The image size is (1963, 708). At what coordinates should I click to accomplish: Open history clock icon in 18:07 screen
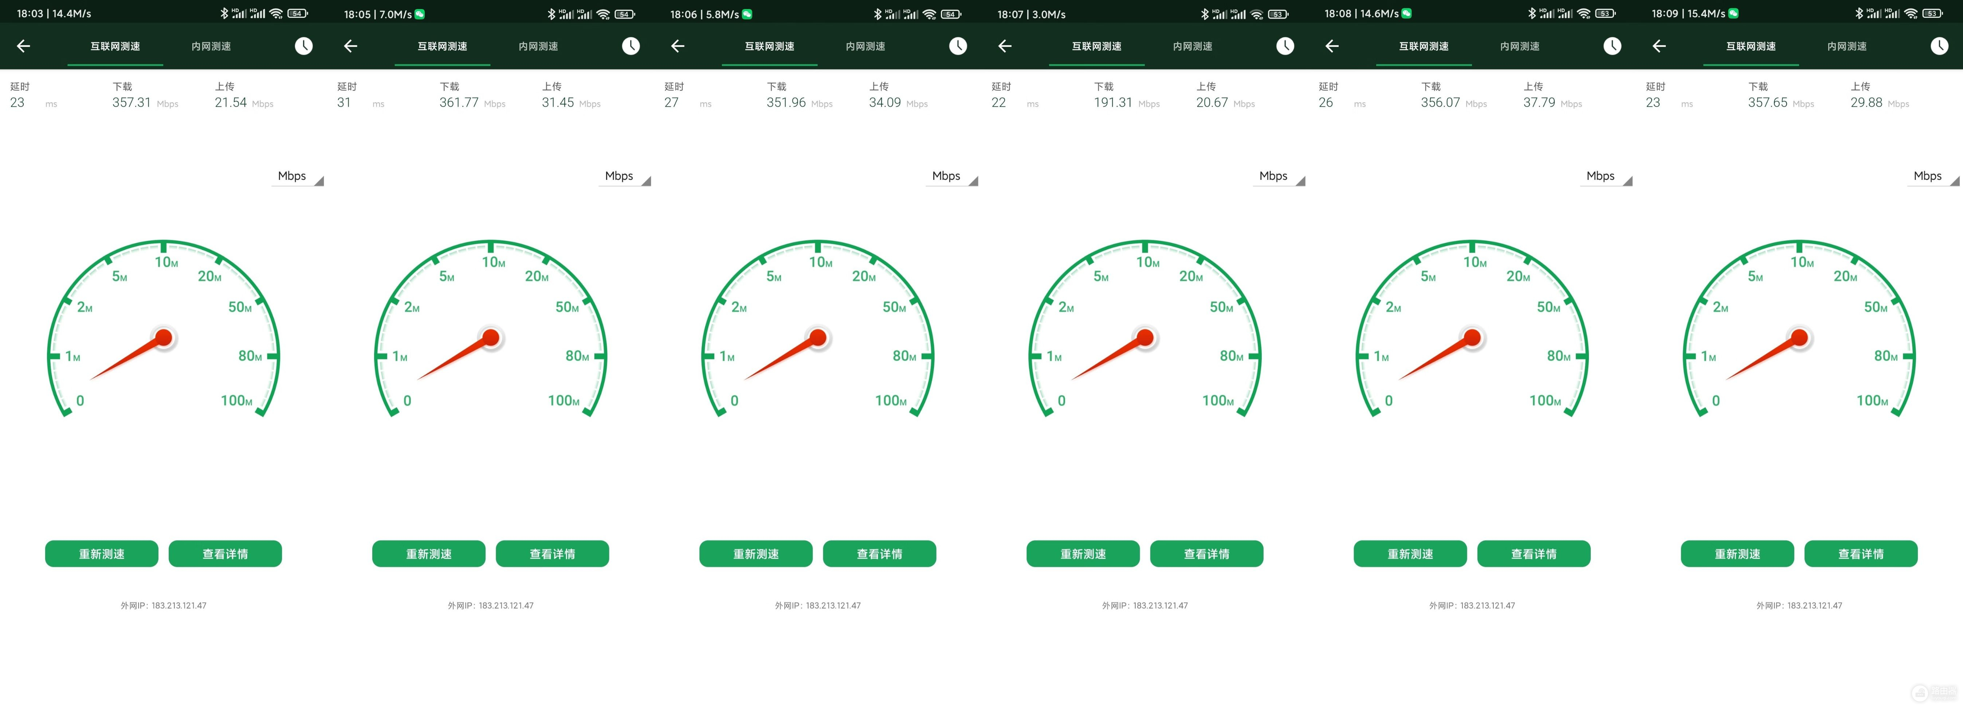1285,47
